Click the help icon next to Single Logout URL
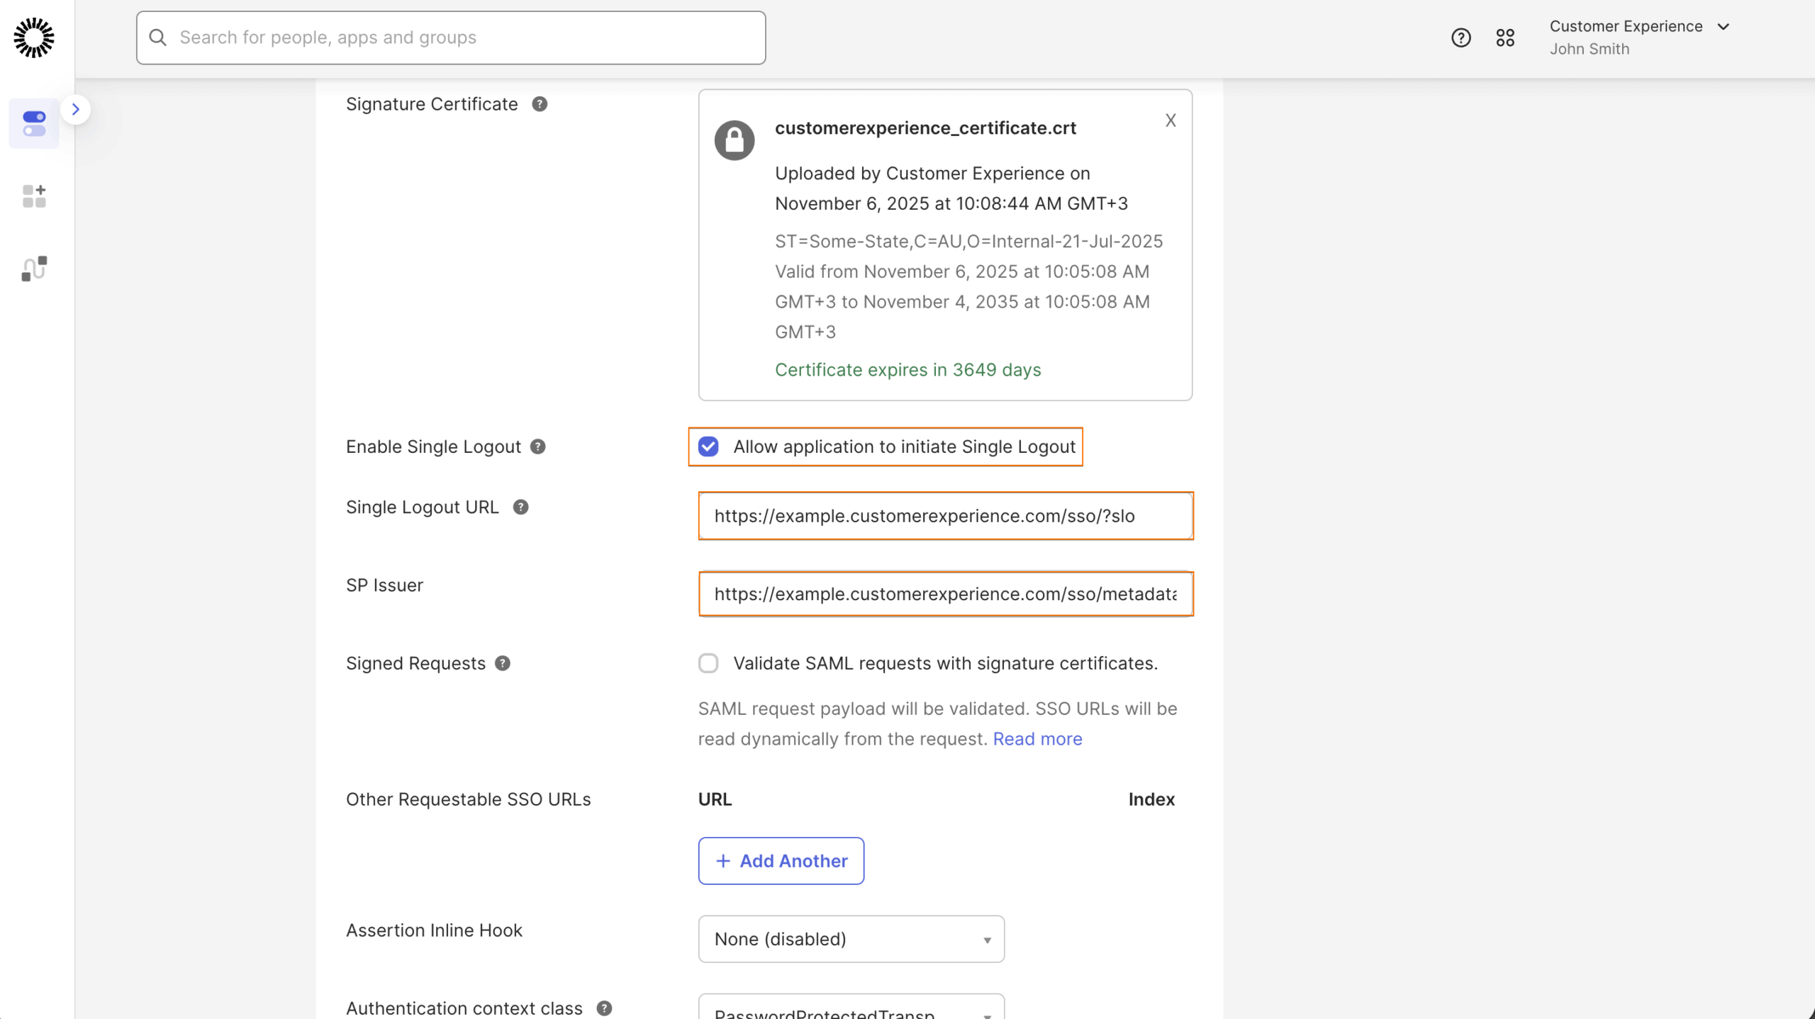 pos(520,507)
